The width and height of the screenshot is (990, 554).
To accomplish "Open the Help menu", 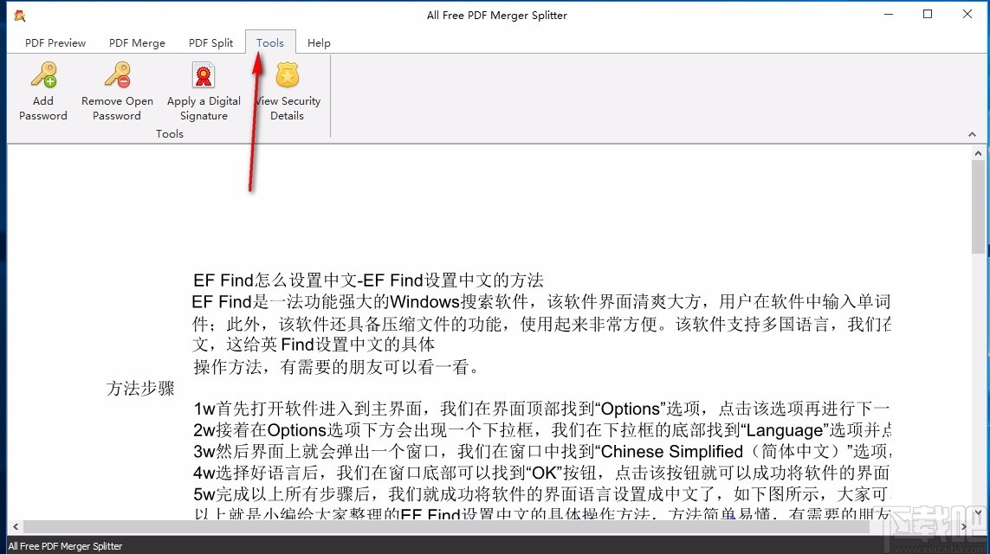I will point(318,42).
